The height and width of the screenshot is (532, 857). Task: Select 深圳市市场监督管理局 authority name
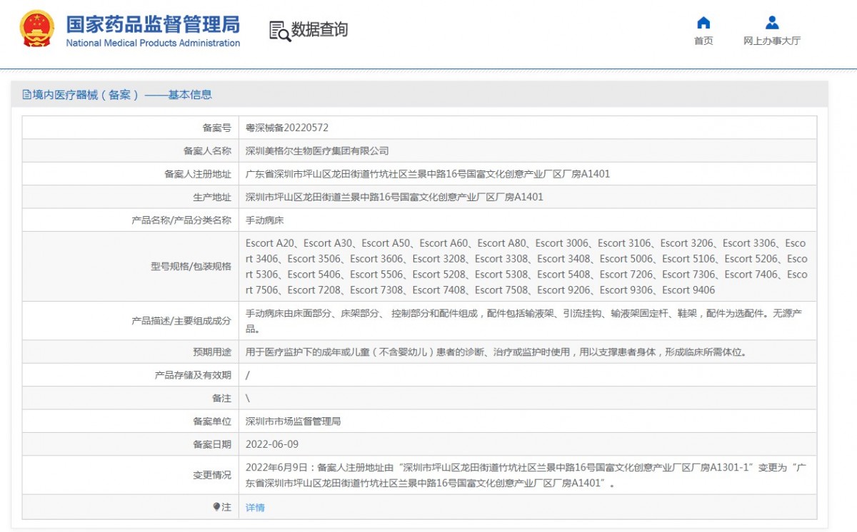[x=294, y=421]
